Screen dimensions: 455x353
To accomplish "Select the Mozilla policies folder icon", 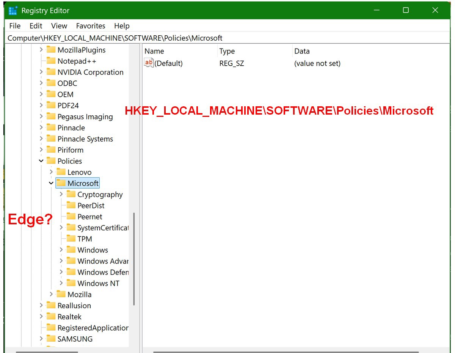I will tap(61, 294).
